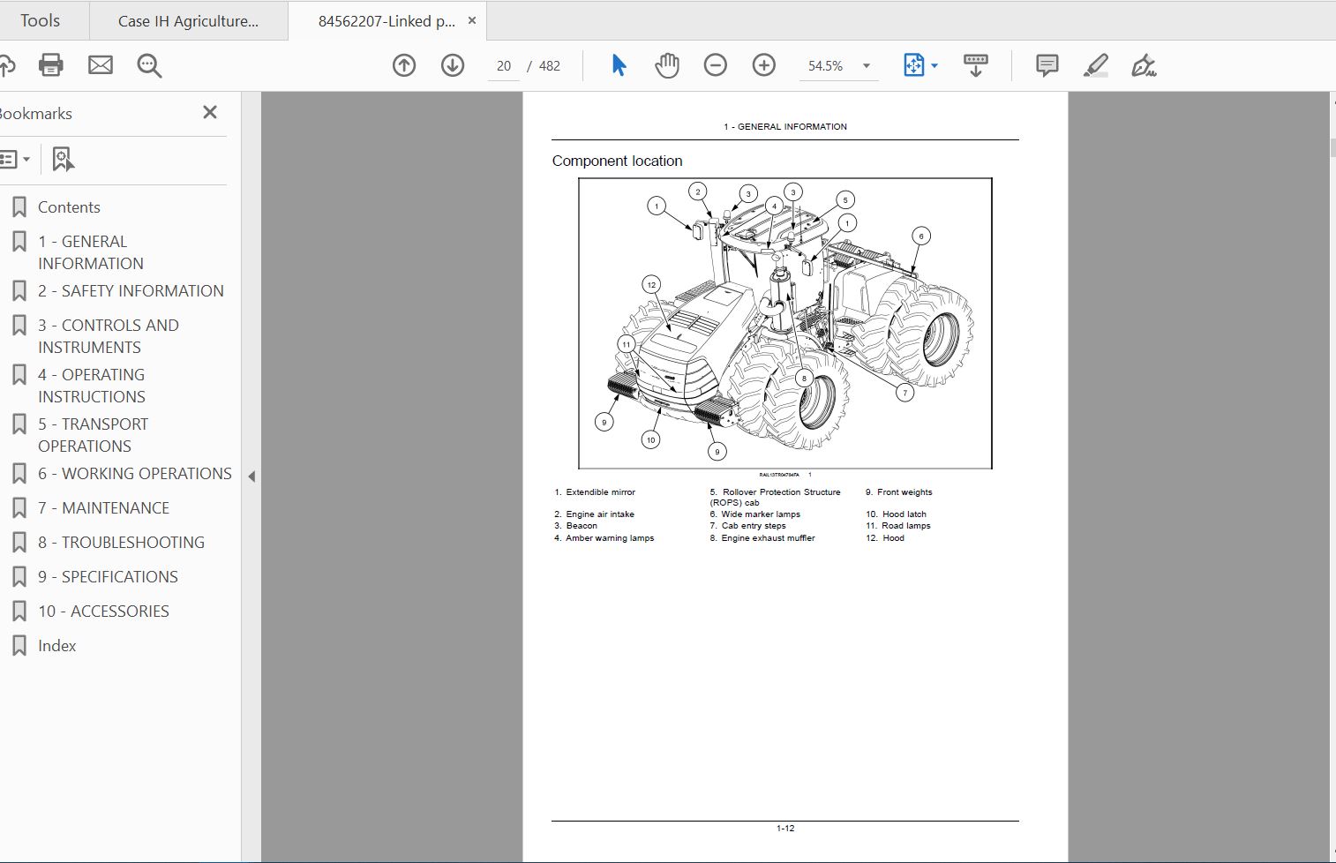Expand the fit page options dropdown
Viewport: 1336px width, 863px height.
934,66
